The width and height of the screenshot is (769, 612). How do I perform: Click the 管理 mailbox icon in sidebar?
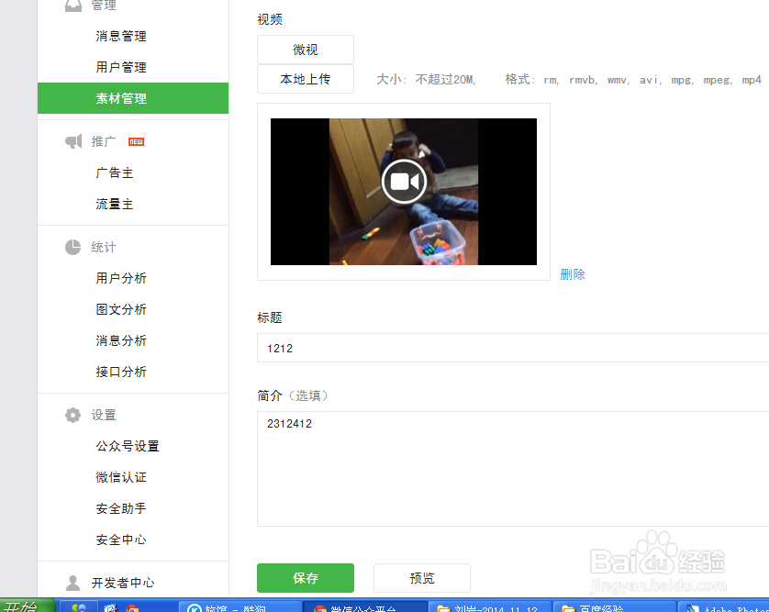coord(73,6)
